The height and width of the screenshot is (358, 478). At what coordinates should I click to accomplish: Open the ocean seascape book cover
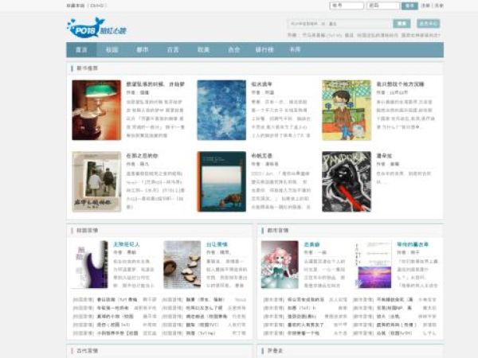[x=221, y=181]
